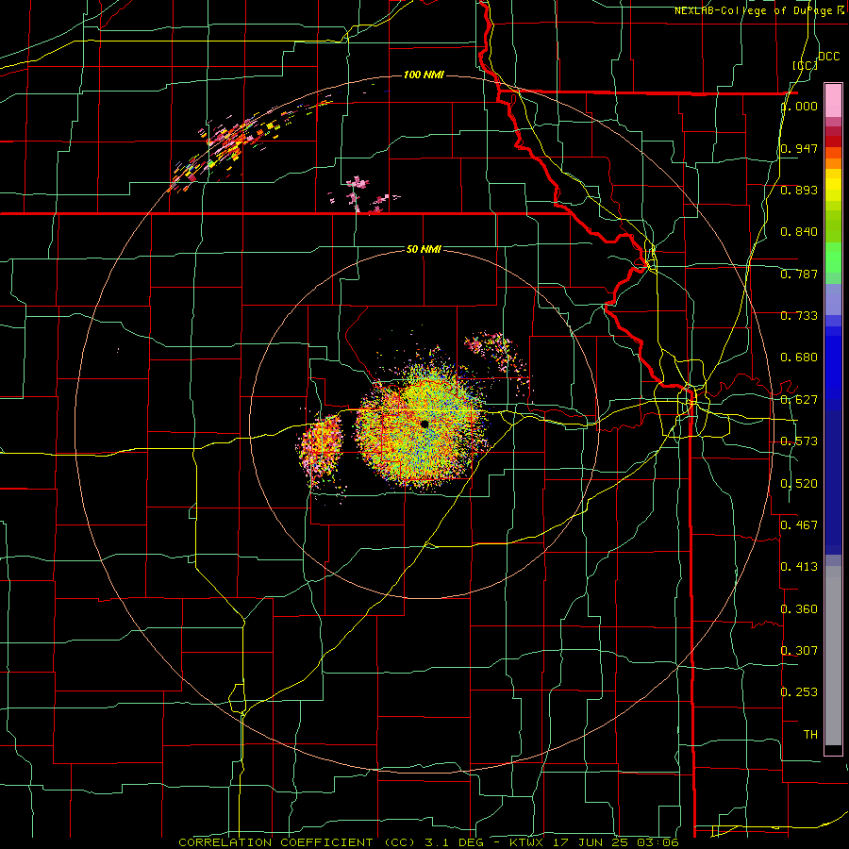
Task: Click the bright green segment of color bar
Action: click(x=833, y=258)
